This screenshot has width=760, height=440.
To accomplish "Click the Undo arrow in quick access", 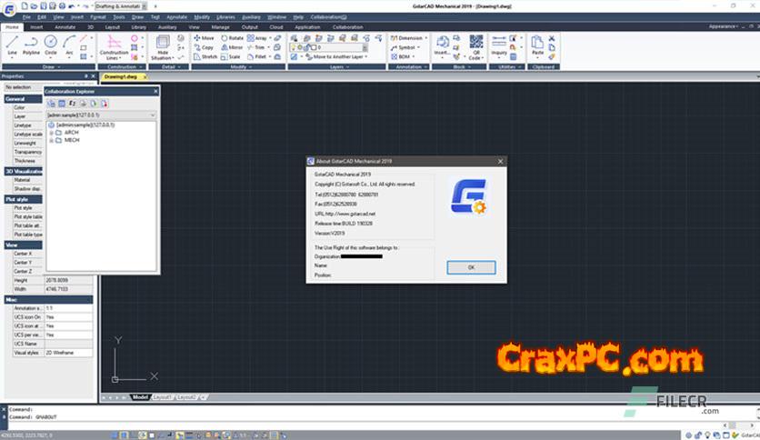I will (72, 5).
